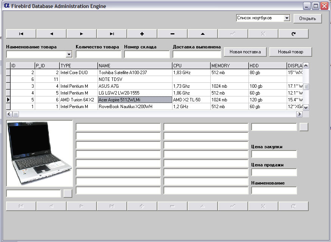The image size is (331, 242).
Task: Sort grid by the NAME column header
Action: point(135,66)
